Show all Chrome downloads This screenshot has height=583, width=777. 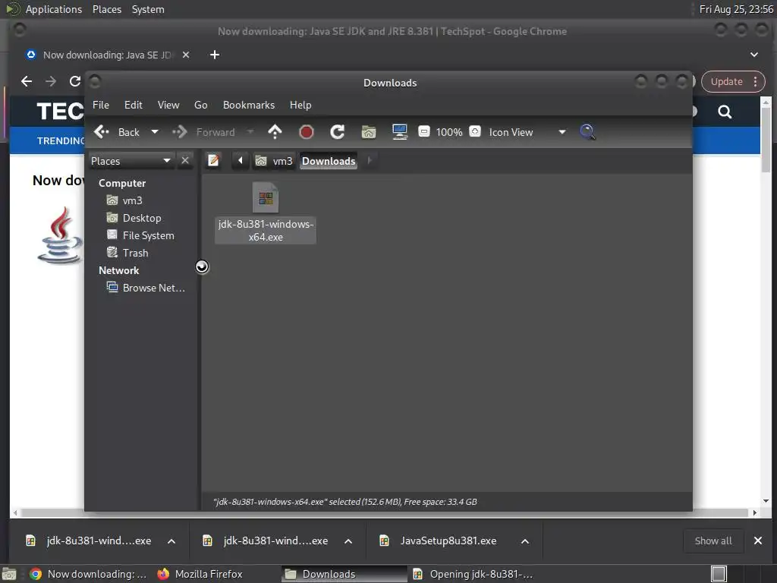713,540
